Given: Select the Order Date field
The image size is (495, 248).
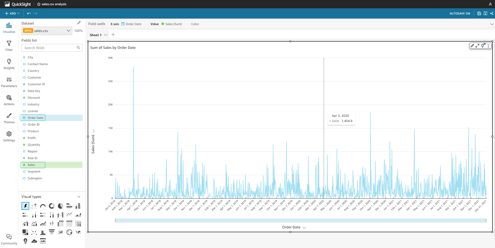Looking at the screenshot, I should tap(51, 118).
